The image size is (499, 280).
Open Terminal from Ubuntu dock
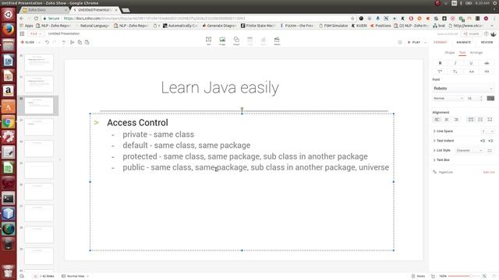(x=9, y=198)
